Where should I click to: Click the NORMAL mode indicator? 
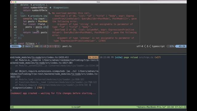pos(15,46)
